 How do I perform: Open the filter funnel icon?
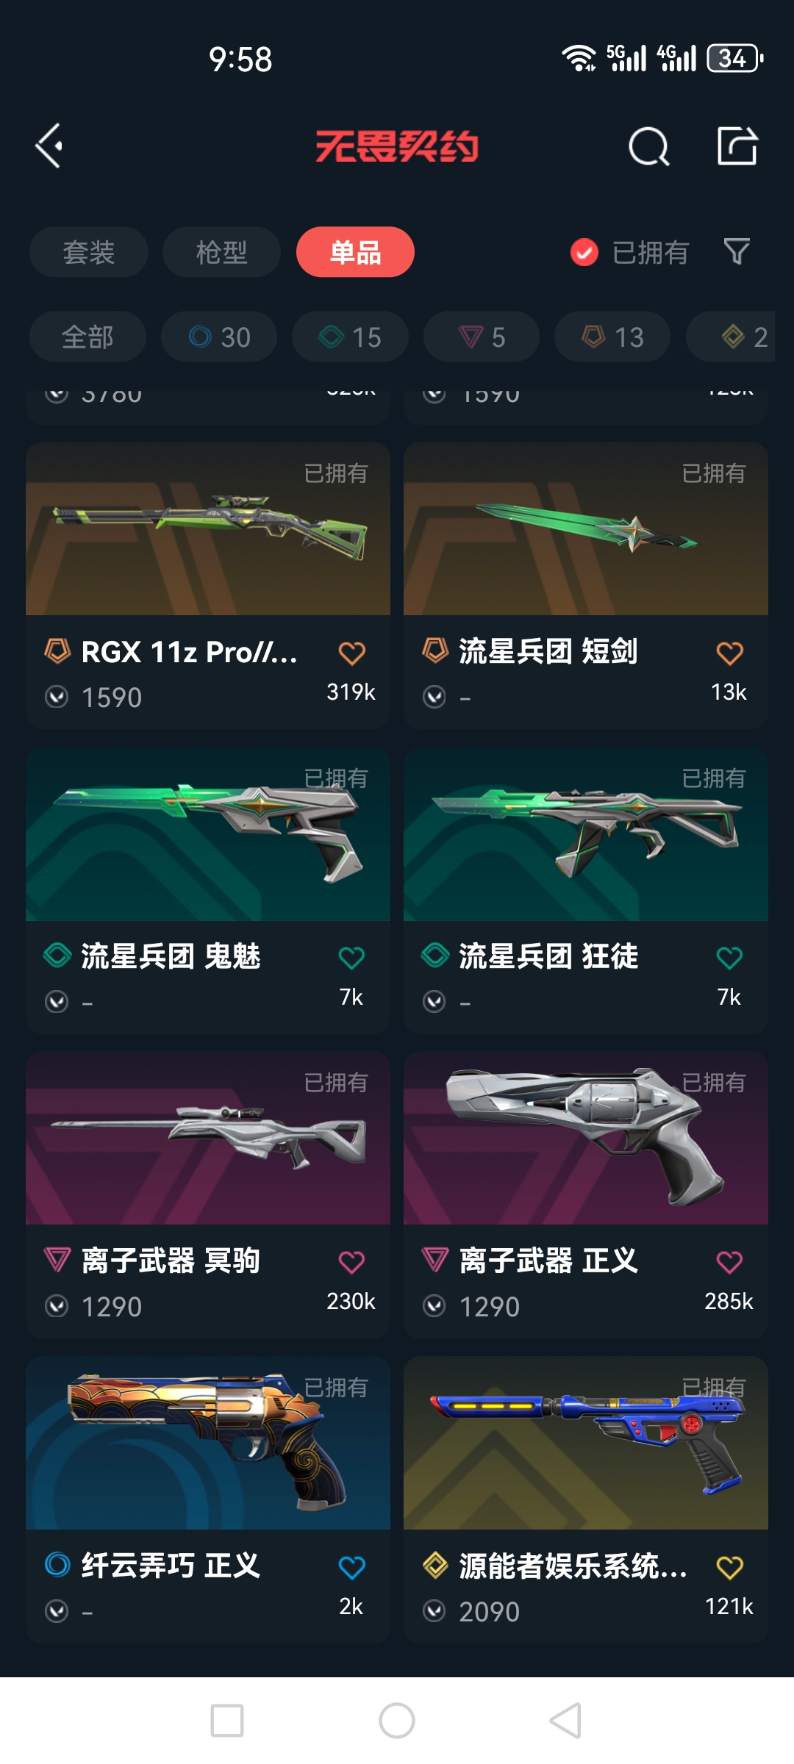737,252
